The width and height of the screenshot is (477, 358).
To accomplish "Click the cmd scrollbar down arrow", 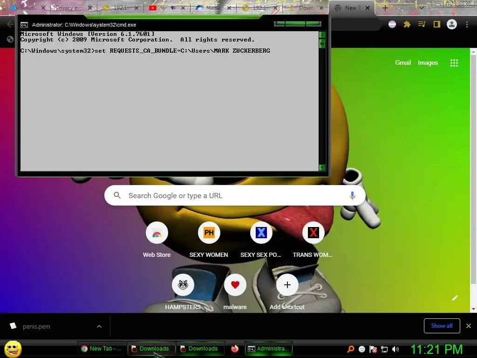I will [x=322, y=167].
